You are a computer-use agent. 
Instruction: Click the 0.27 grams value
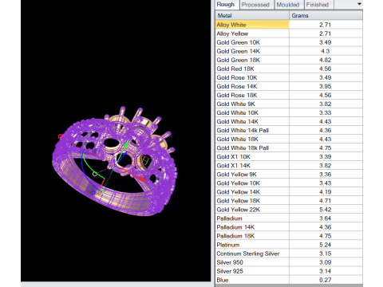point(326,280)
